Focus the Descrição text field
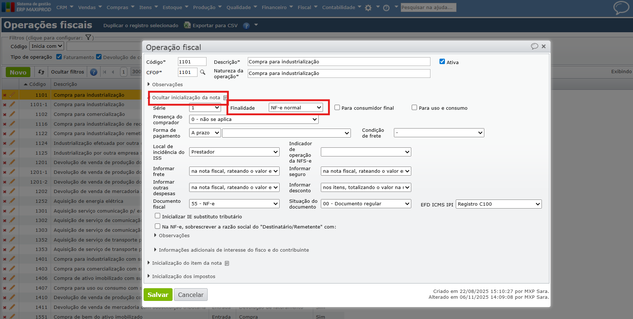The image size is (633, 319). [339, 62]
